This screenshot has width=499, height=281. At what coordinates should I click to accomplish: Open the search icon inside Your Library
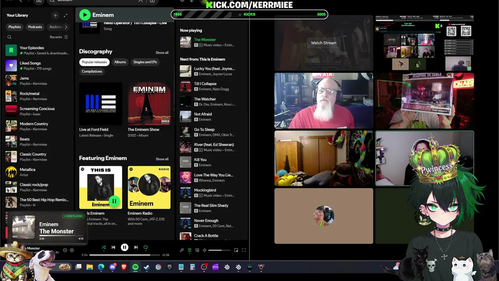[x=9, y=37]
